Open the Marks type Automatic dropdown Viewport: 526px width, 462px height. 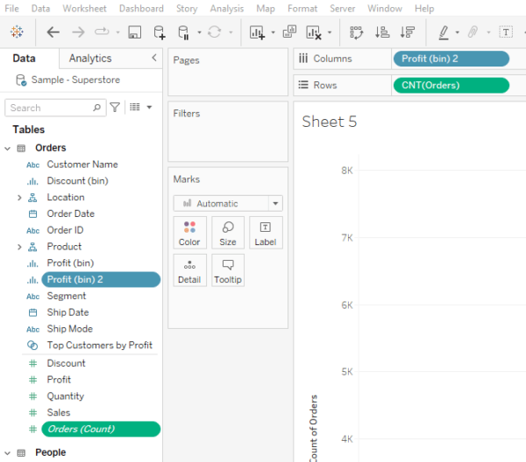pos(228,203)
